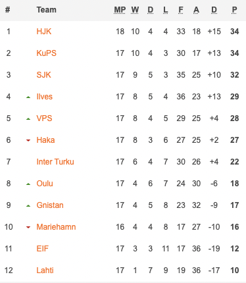Click the W wins column header

[x=135, y=10]
